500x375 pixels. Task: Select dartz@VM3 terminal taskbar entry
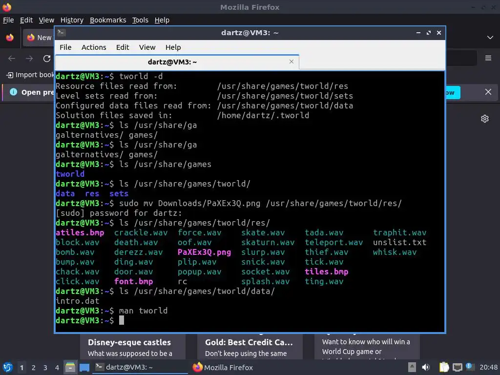[140, 367]
